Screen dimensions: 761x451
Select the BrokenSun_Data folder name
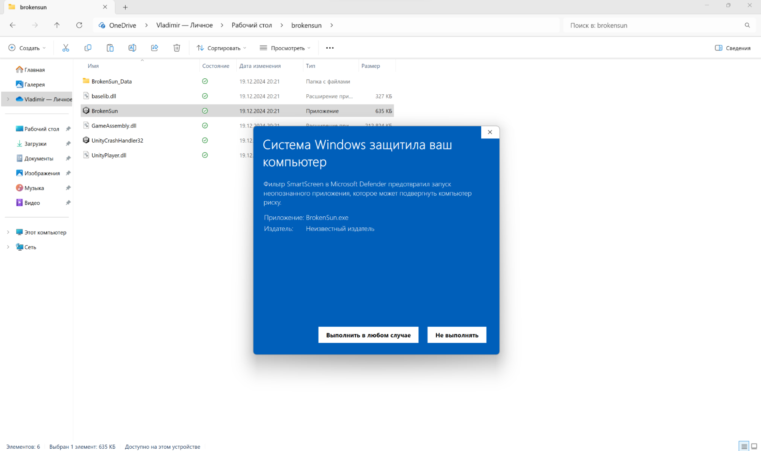click(112, 81)
